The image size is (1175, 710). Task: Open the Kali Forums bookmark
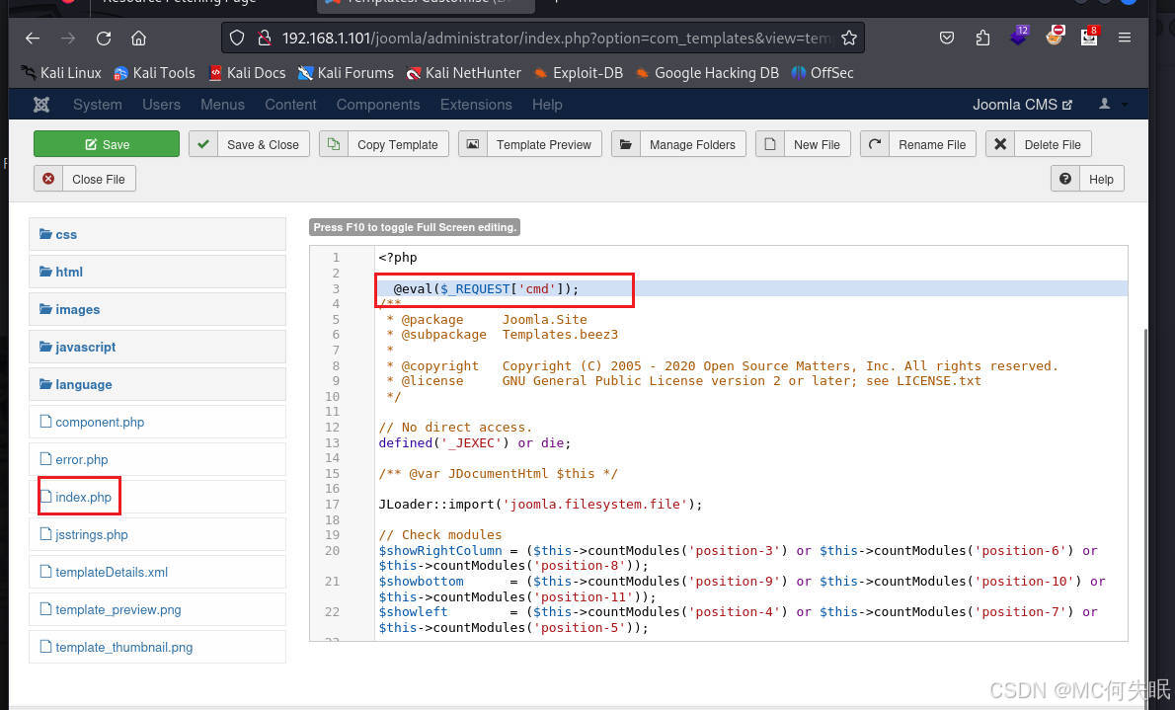point(346,73)
